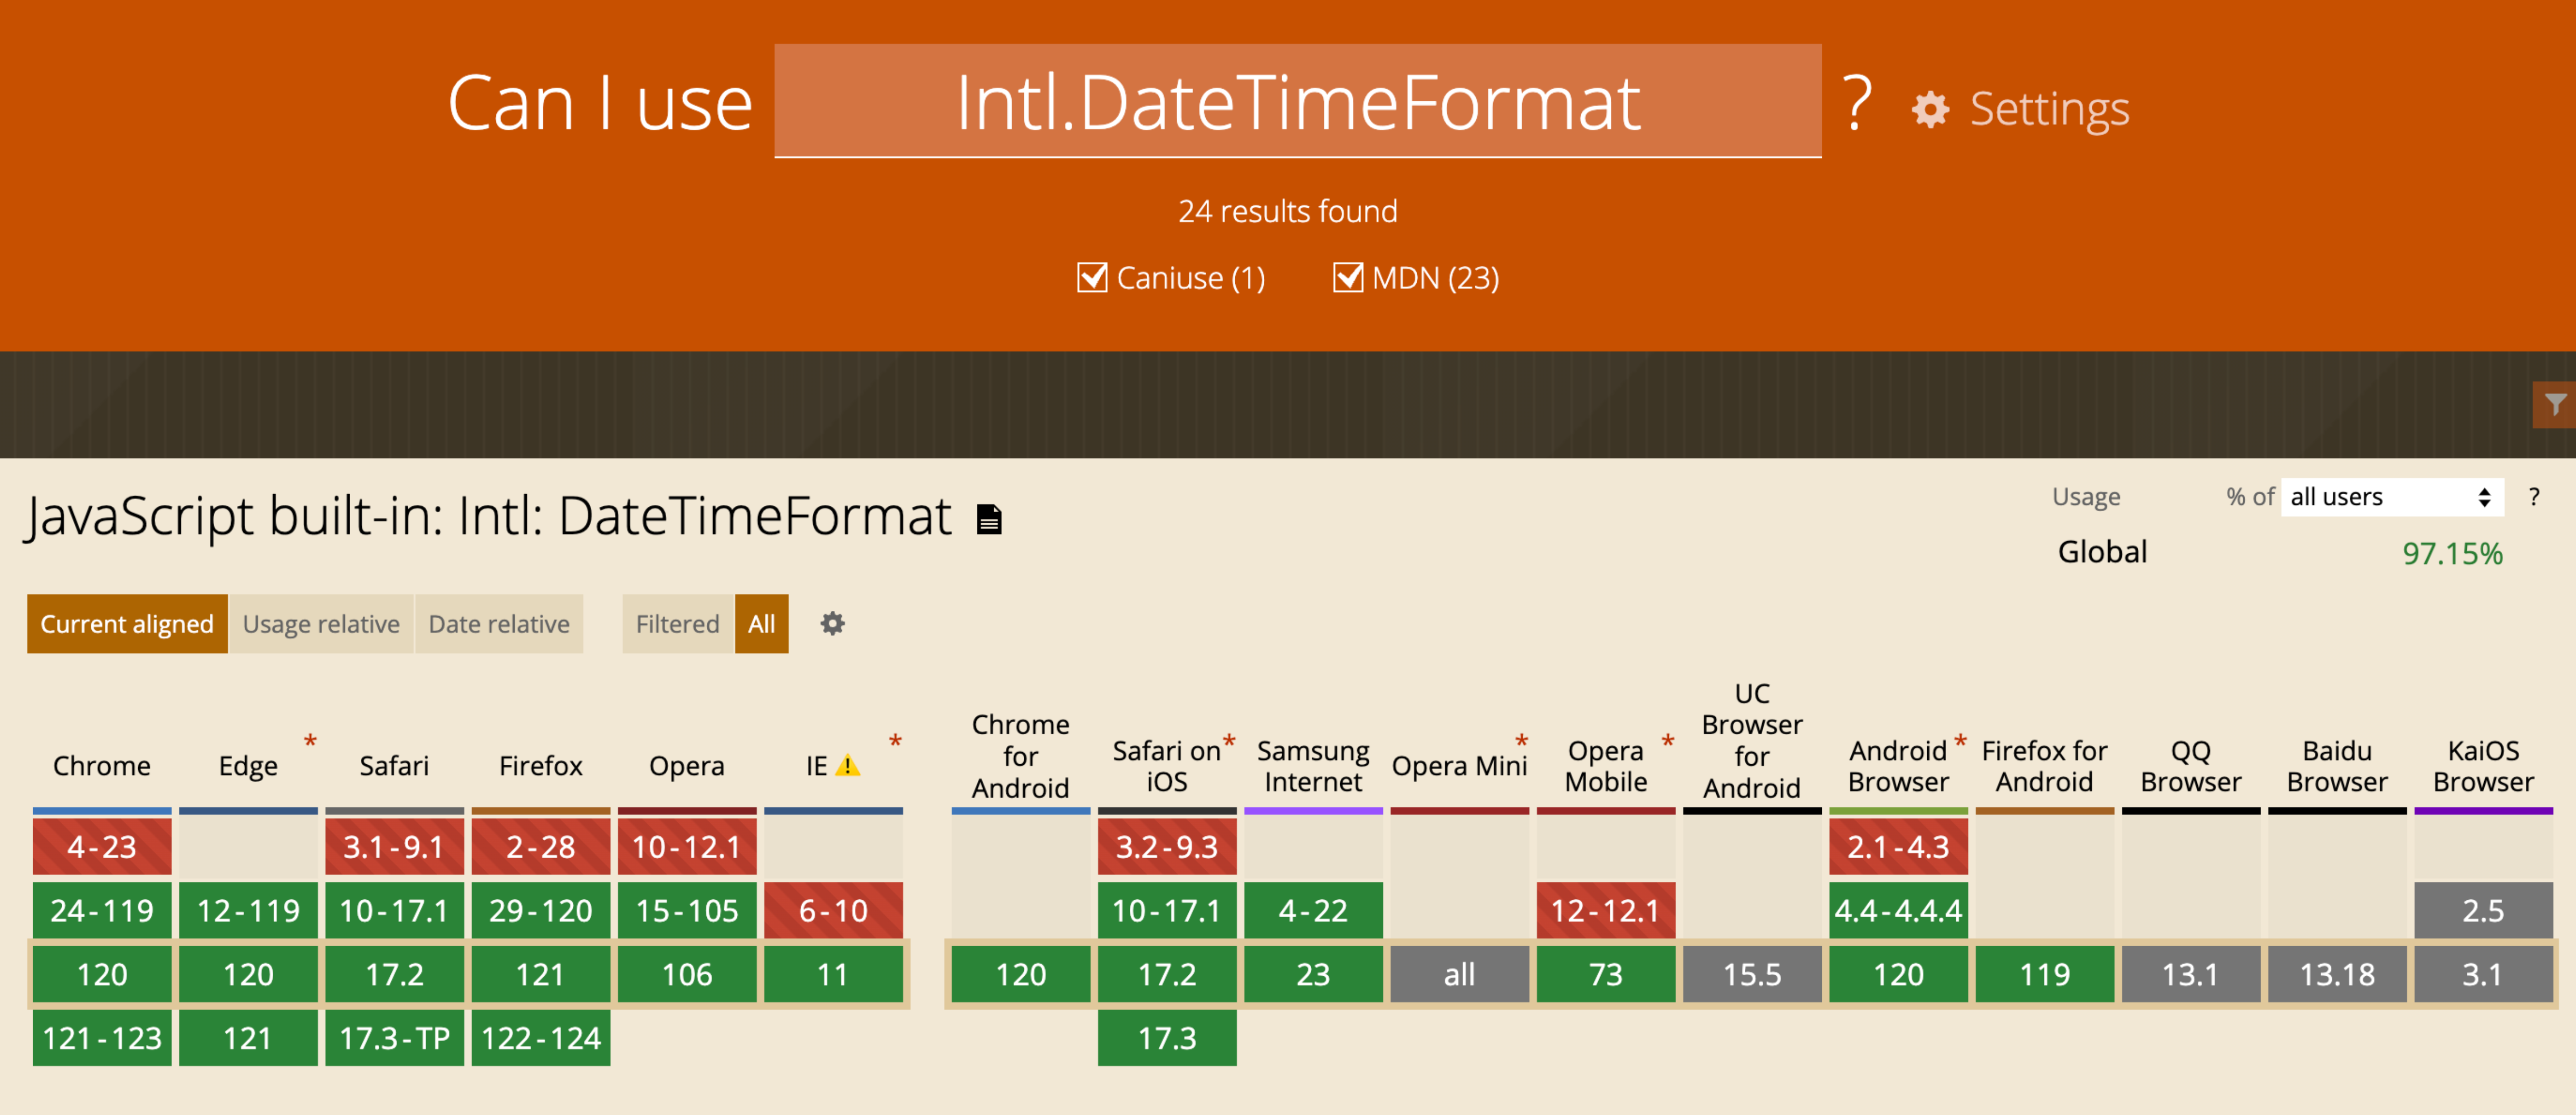Click the Edge note asterisk
The height and width of the screenshot is (1115, 2576).
tap(310, 742)
